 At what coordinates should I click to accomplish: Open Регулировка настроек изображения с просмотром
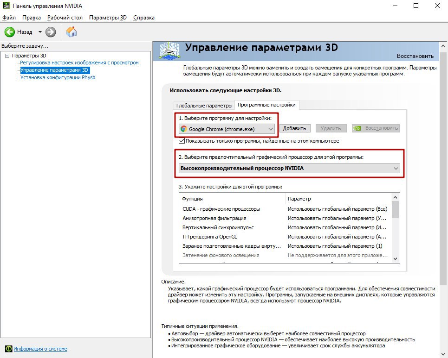79,63
